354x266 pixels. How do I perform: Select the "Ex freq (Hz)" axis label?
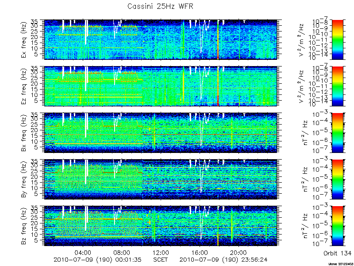click(x=24, y=39)
